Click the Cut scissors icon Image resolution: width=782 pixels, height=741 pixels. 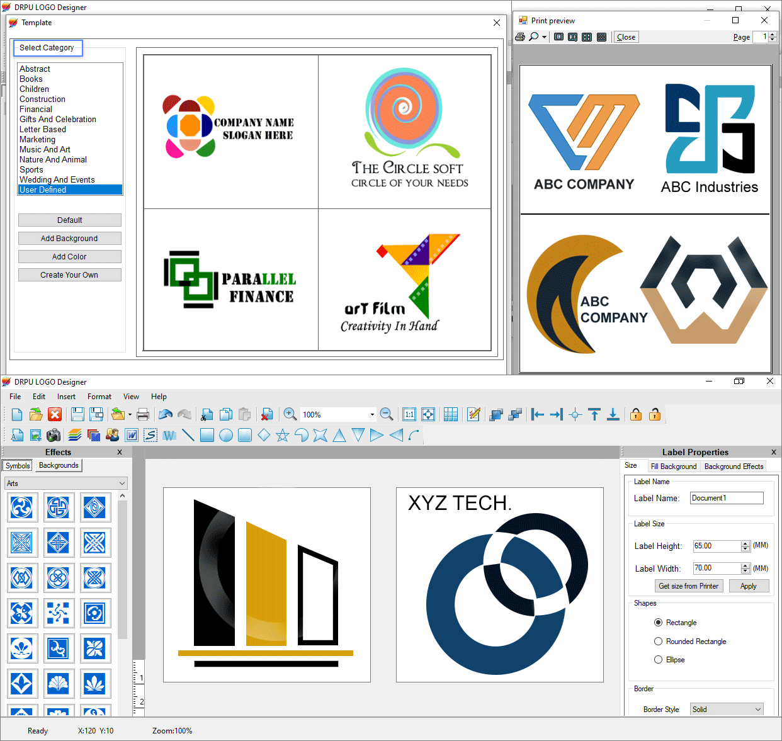point(207,414)
